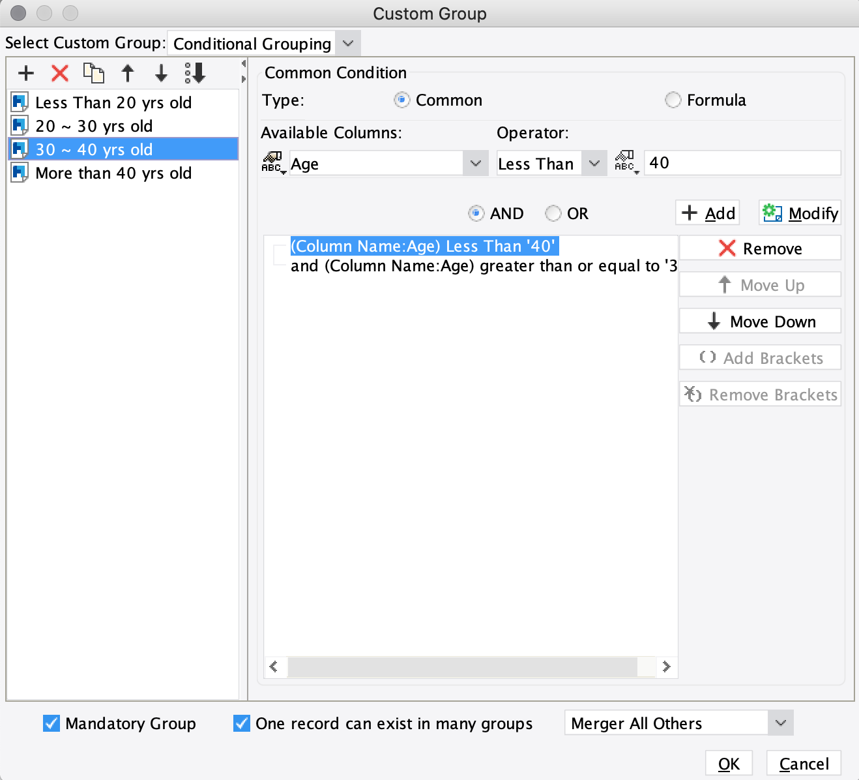859x780 pixels.
Task: Delete selected group using red X icon
Action: pos(59,73)
